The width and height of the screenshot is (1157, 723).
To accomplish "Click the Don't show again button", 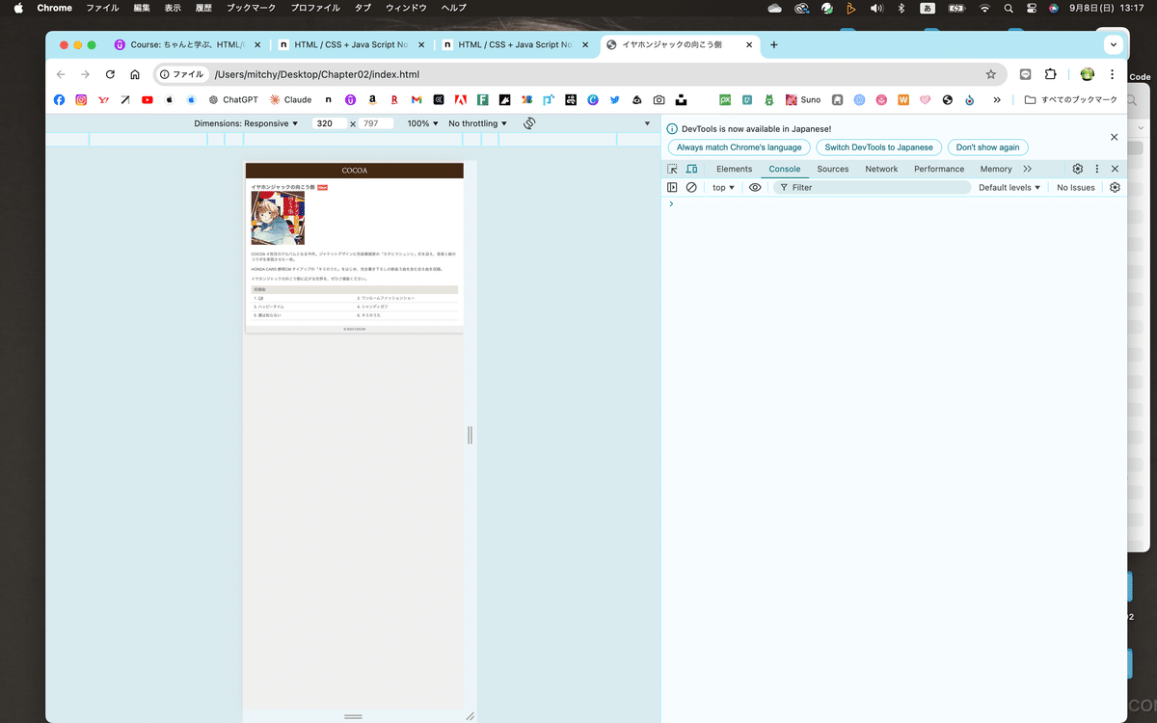I will (987, 147).
